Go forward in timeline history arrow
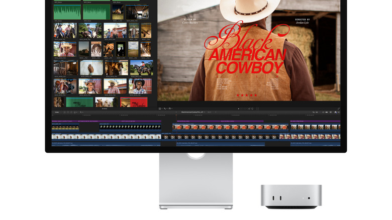The width and height of the screenshot is (392, 220). pyautogui.click(x=216, y=112)
